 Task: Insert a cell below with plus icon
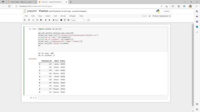[29, 20]
